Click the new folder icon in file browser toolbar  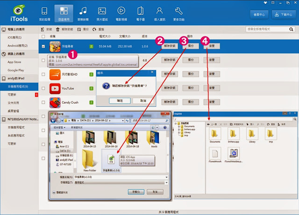click(x=231, y=125)
